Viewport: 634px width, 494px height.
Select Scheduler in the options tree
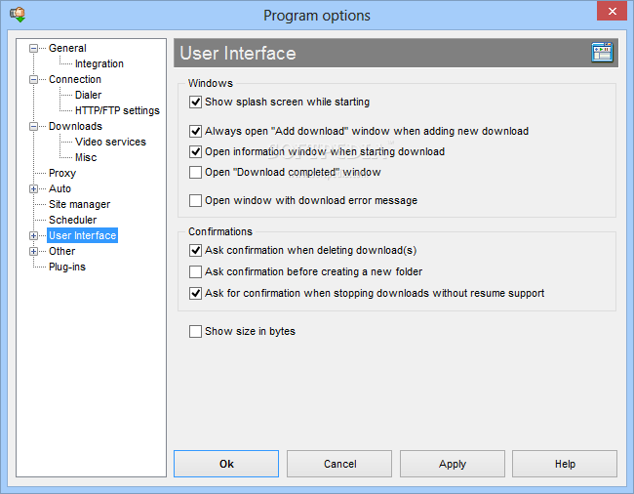[73, 220]
